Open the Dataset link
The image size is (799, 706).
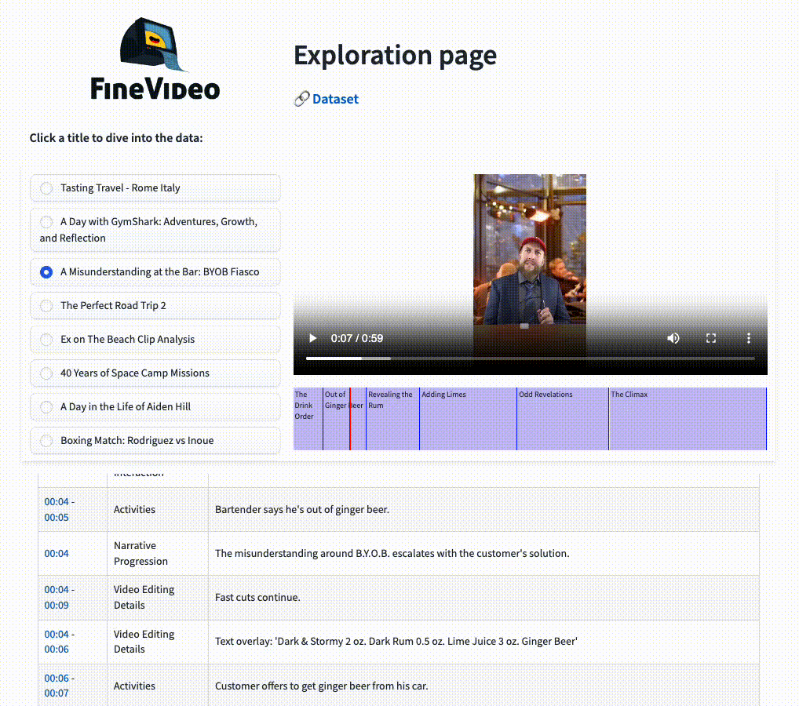(335, 99)
